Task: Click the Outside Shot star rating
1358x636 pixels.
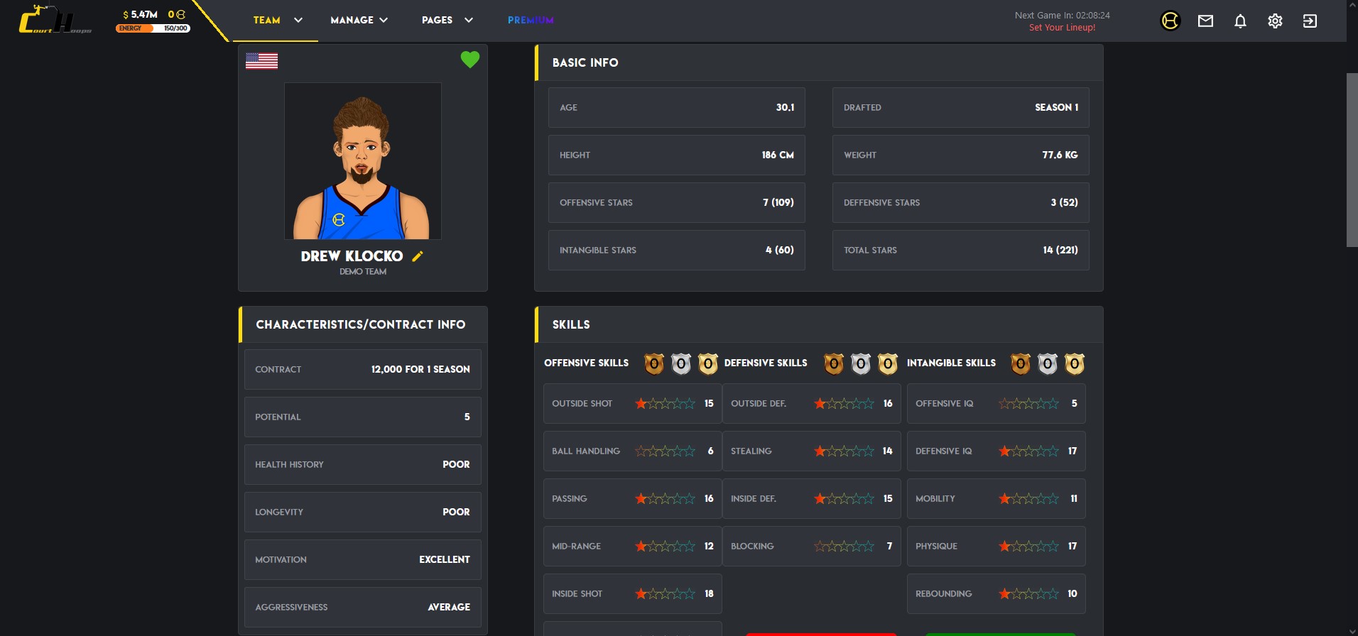Action: point(665,403)
